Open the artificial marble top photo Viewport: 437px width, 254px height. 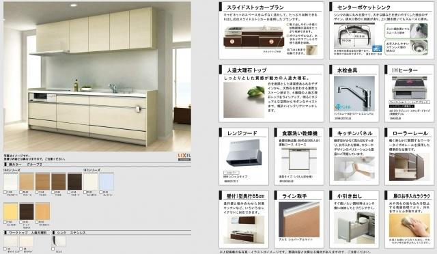pos(244,100)
